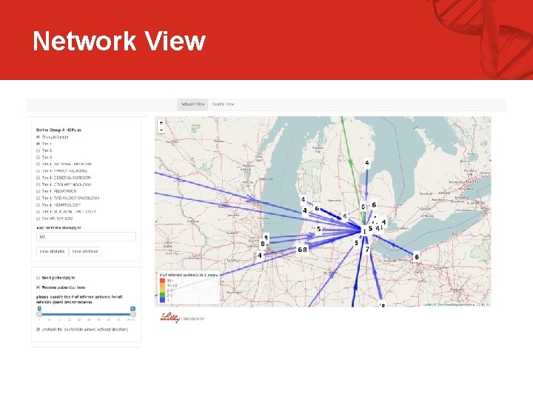Select the map marker labeled 7
This screenshot has height=400, width=533.
click(x=367, y=250)
